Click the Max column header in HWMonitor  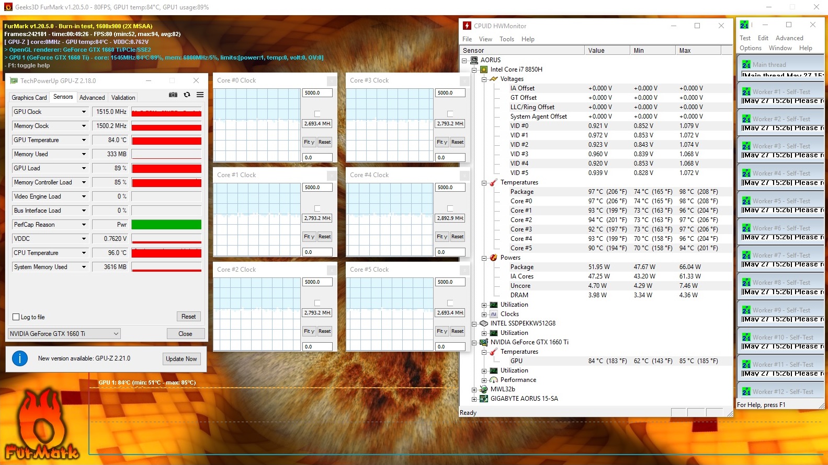[x=698, y=51]
